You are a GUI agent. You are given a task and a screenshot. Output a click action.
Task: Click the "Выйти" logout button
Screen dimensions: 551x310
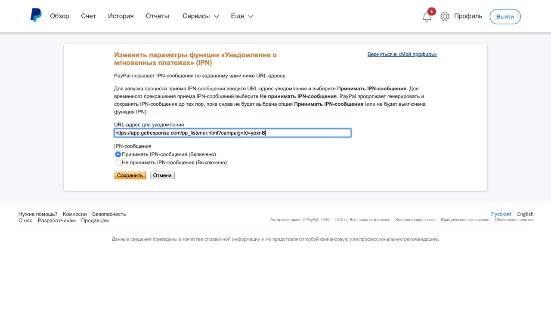[505, 17]
